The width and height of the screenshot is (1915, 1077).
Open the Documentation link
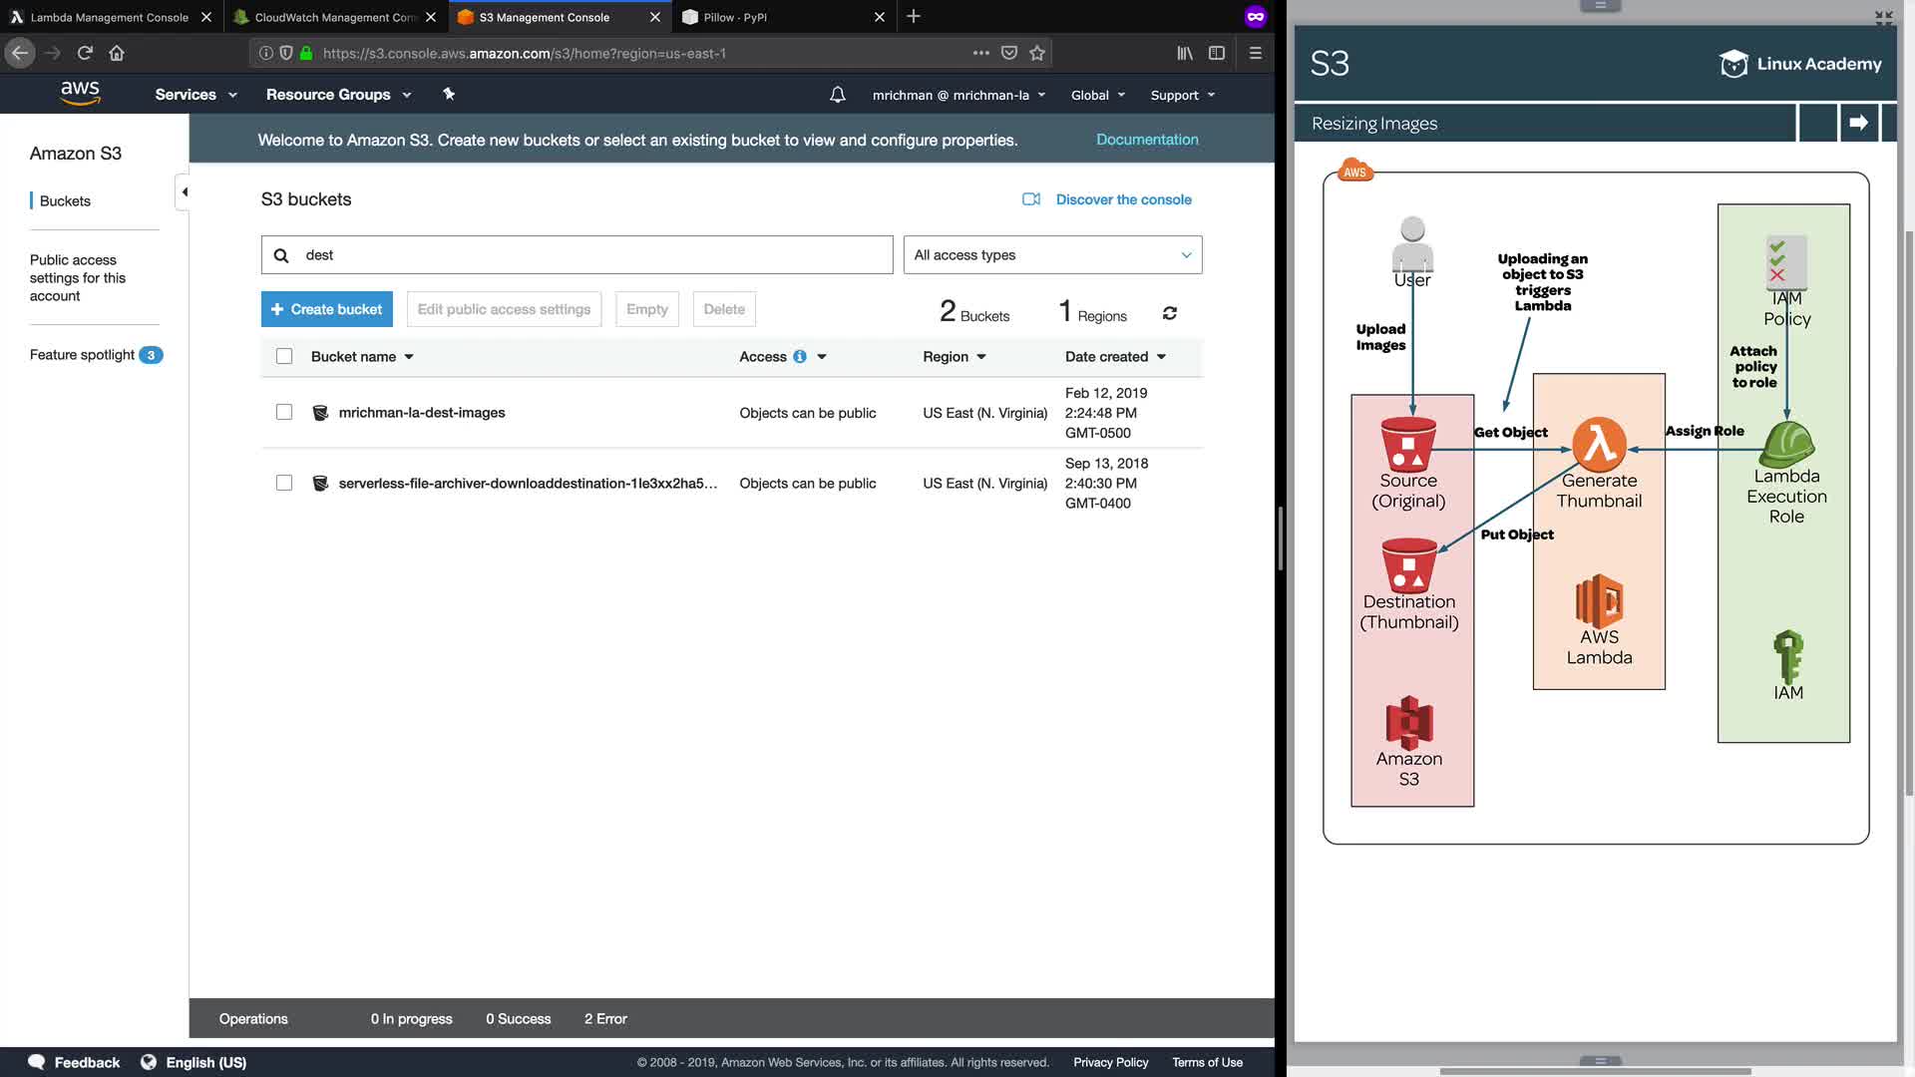pos(1147,140)
